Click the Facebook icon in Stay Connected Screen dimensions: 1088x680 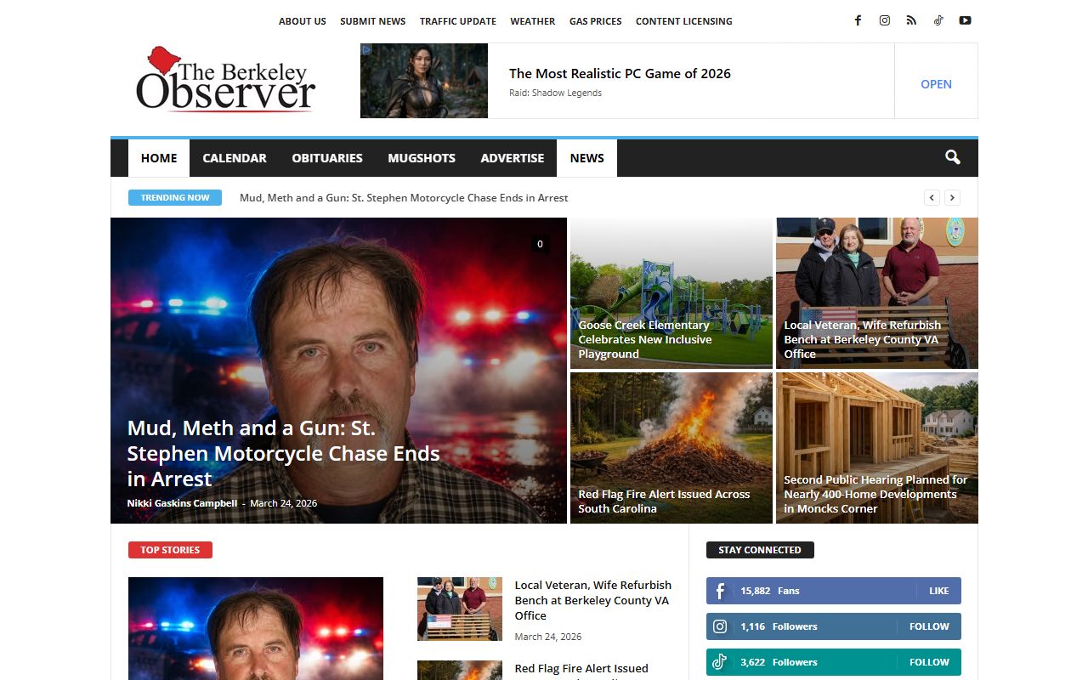(720, 591)
